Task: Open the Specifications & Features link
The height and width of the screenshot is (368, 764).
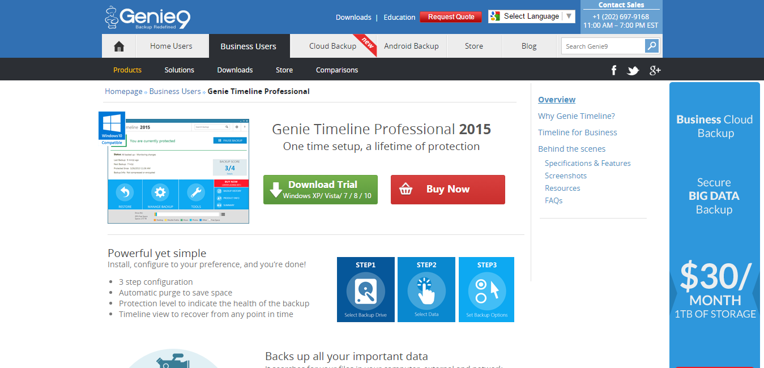Action: click(588, 163)
